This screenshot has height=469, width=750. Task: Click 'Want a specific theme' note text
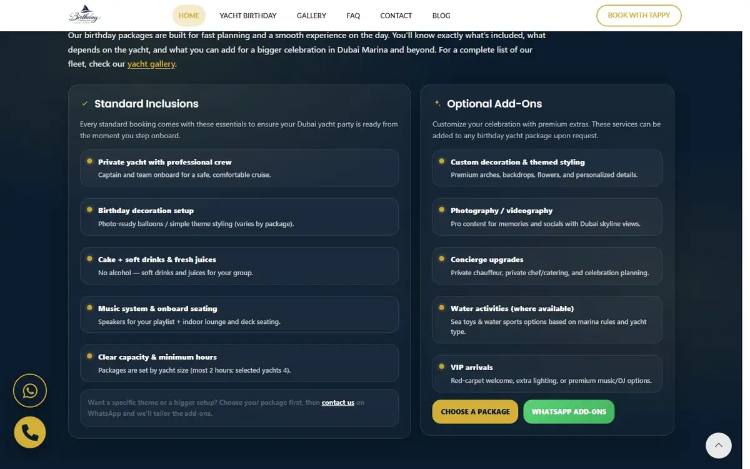click(226, 408)
